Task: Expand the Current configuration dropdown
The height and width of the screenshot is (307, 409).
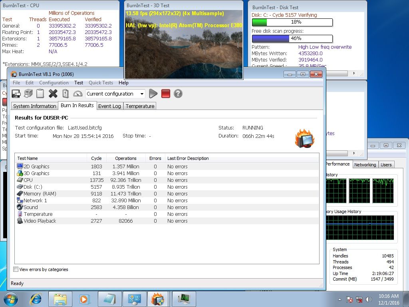Action: click(142, 94)
